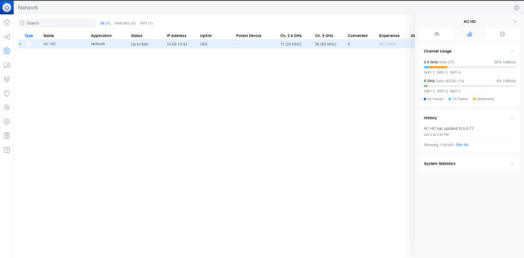Viewport: 524px width, 258px height.
Task: Open the Topology icon in the sidebar
Action: click(7, 37)
